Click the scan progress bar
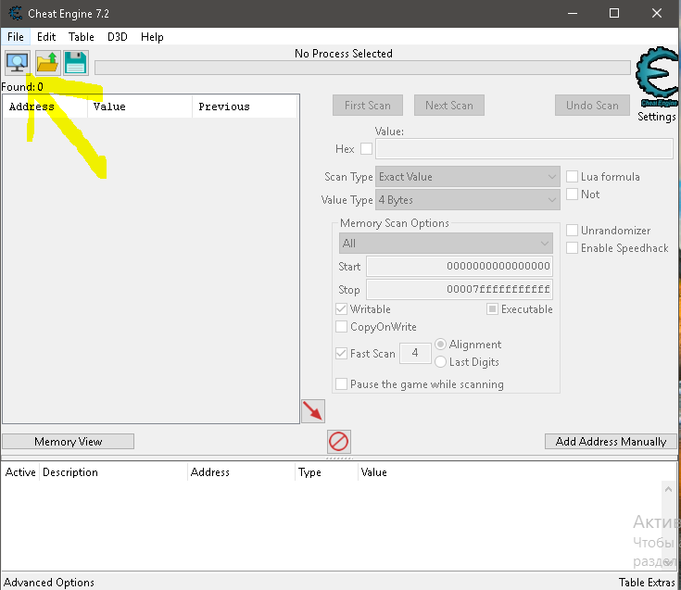This screenshot has height=590, width=681. tap(362, 68)
